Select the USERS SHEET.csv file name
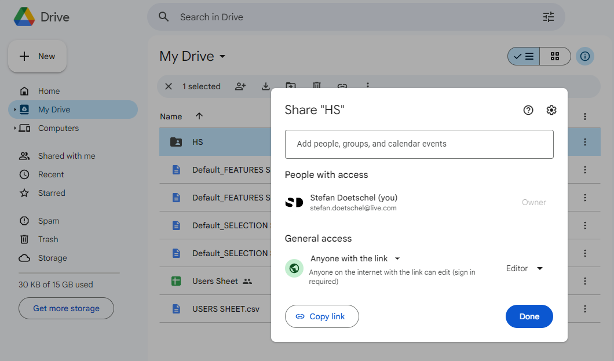Screen dimensions: 614x361 [226, 309]
